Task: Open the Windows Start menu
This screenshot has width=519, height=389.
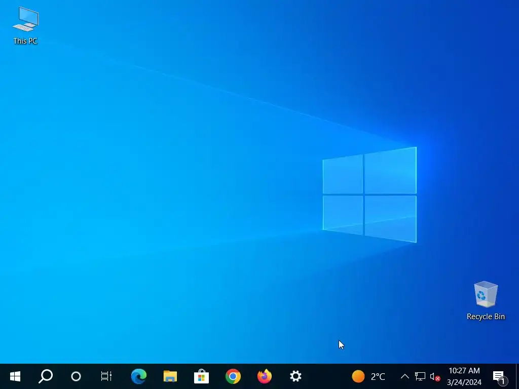Action: click(15, 376)
